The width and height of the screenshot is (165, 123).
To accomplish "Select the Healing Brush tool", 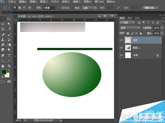I will click(x=3, y=35).
